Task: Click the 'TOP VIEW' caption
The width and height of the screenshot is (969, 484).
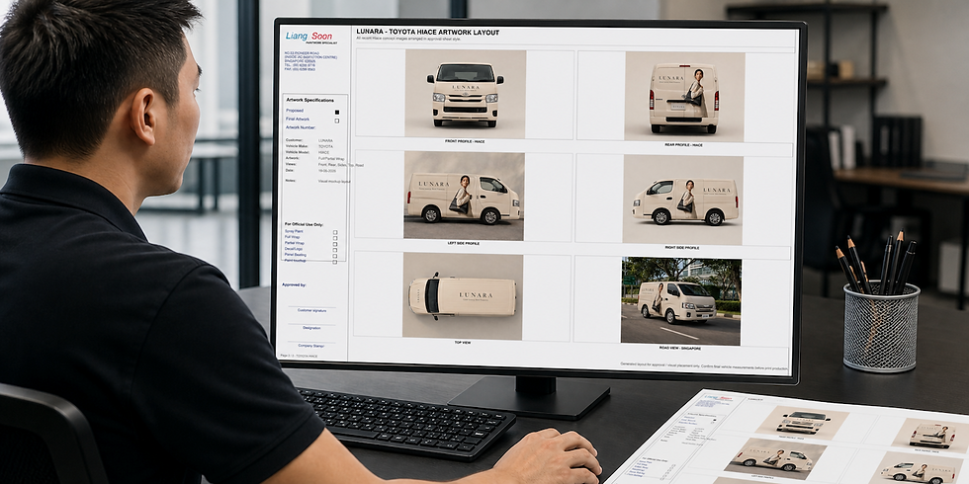Action: click(x=463, y=342)
